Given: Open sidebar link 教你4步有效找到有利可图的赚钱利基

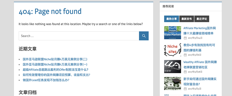Looking at the screenshot, I should click(199, 48).
